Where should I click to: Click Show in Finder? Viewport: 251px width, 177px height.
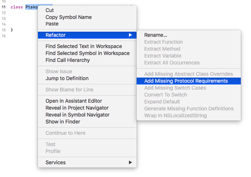[x=63, y=122]
